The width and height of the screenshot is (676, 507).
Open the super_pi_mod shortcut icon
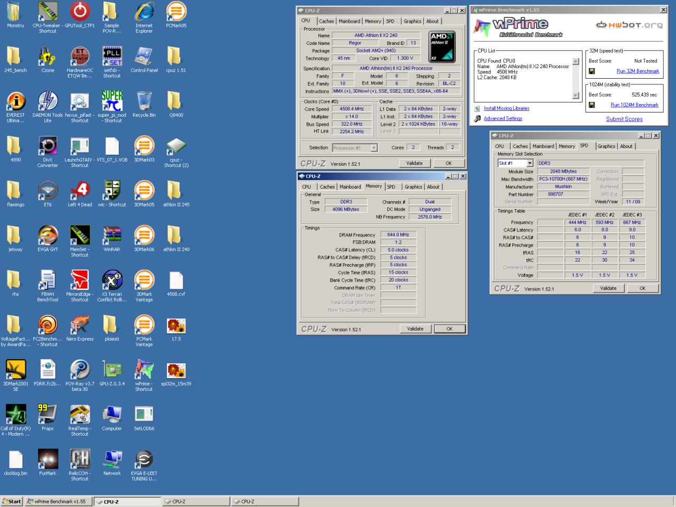click(112, 101)
